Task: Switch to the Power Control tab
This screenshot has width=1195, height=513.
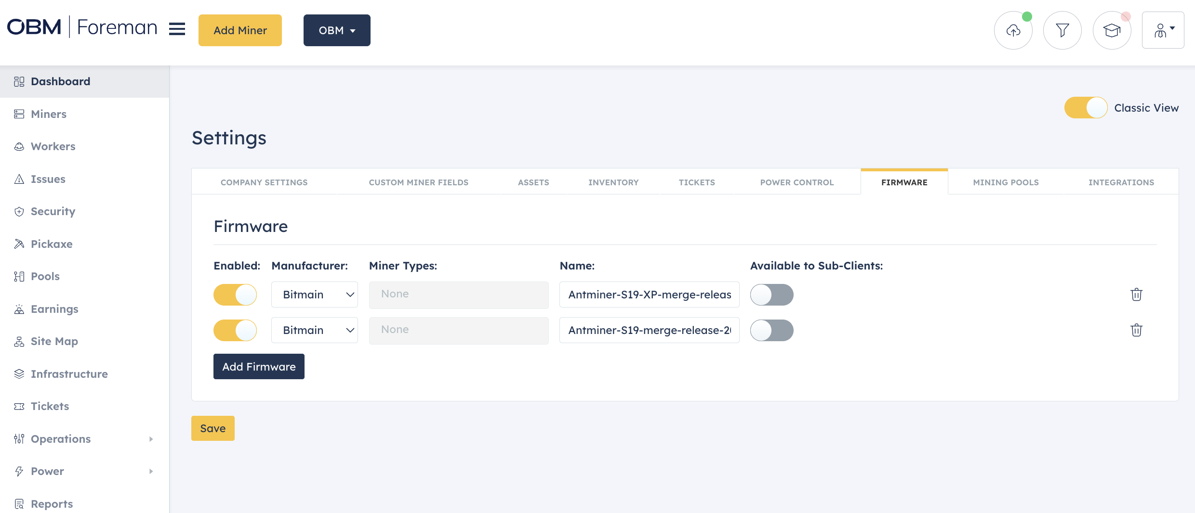Action: (x=797, y=182)
